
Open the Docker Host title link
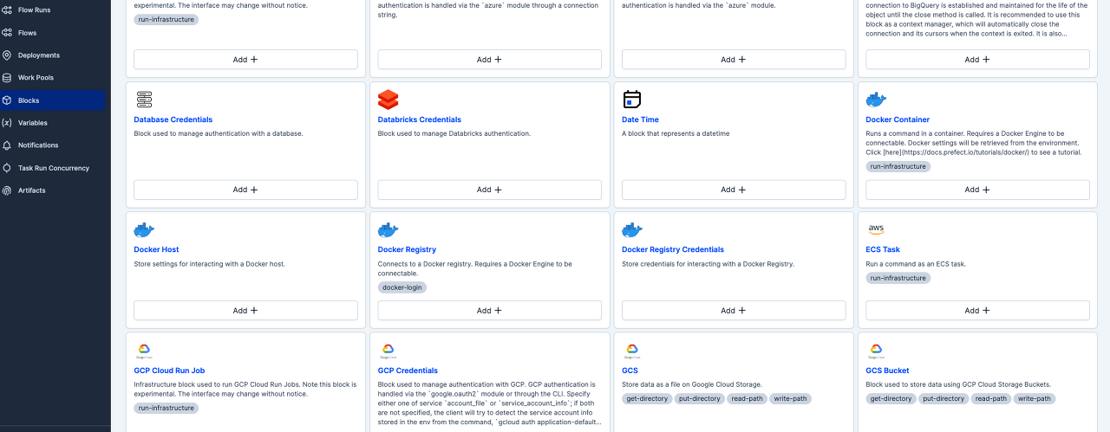pyautogui.click(x=157, y=249)
